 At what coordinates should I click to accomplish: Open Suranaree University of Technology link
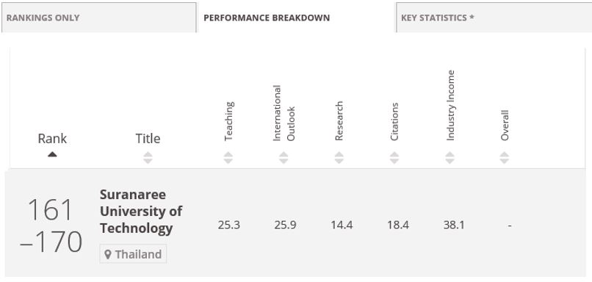tap(141, 211)
